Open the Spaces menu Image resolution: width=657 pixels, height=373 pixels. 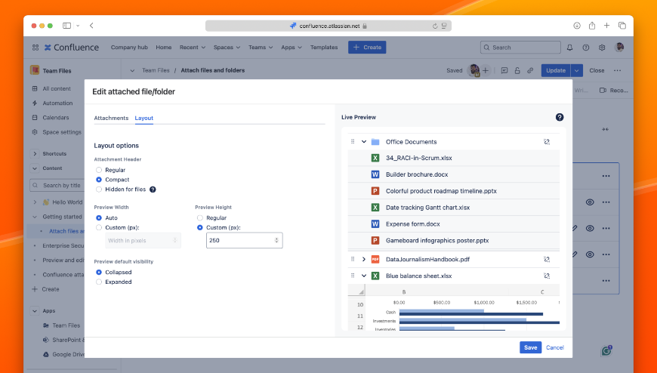coord(227,48)
